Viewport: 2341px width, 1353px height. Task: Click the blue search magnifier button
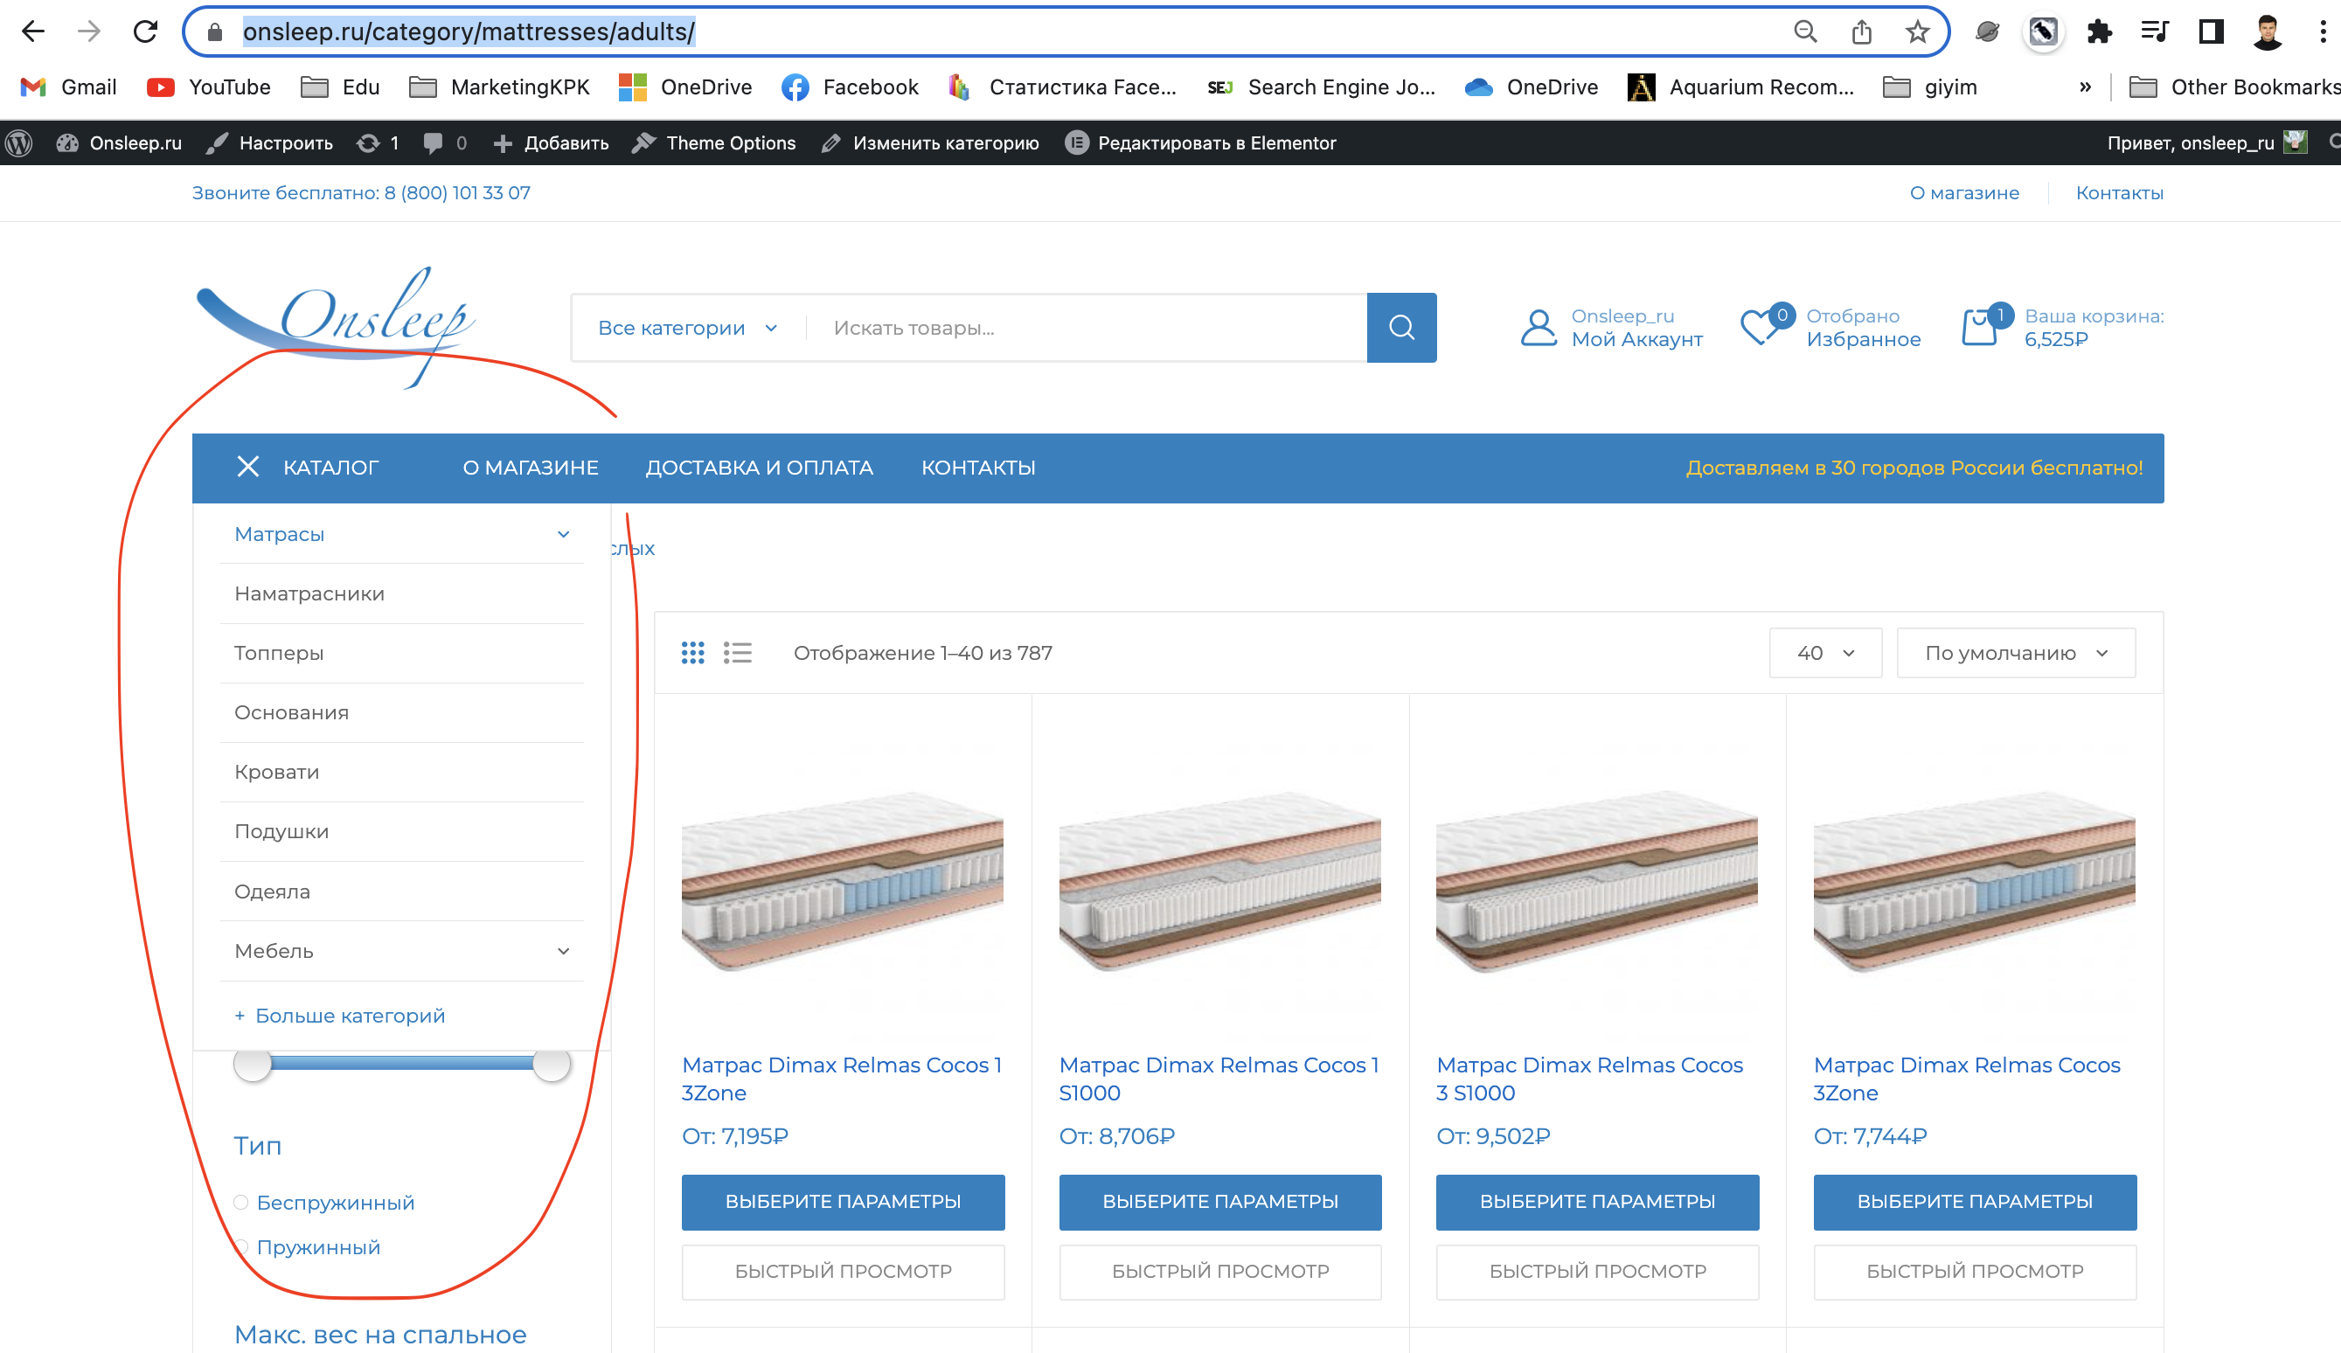pos(1402,328)
